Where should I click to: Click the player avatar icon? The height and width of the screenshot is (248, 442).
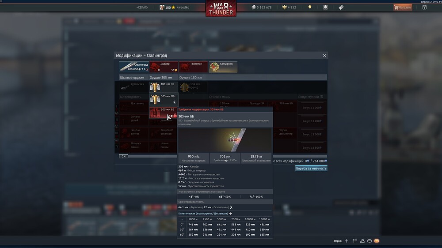[x=162, y=8]
